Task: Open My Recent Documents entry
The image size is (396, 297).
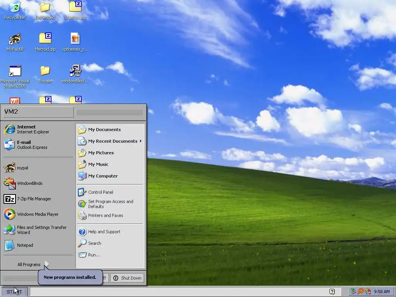Action: click(x=110, y=141)
